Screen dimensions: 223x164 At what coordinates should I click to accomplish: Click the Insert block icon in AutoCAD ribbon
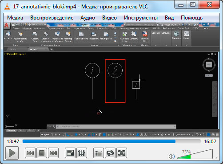coord(8,34)
